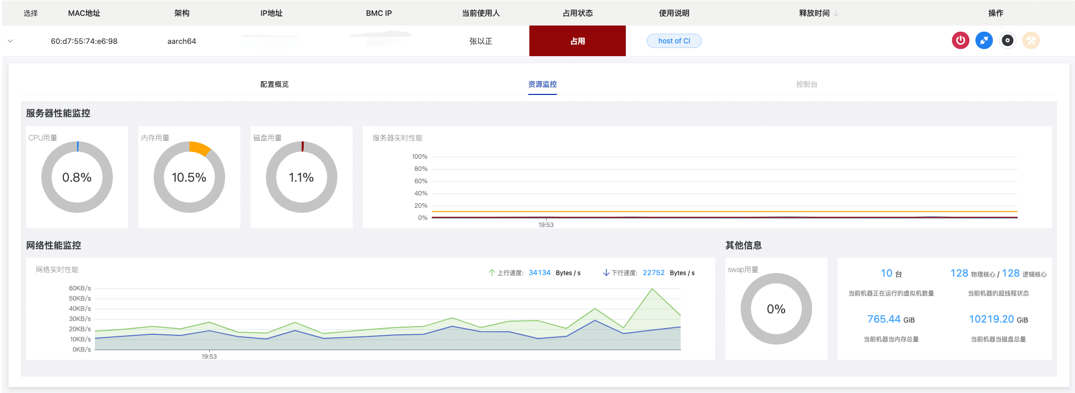Click the green upload speed arrow
The height and width of the screenshot is (393, 1075).
(x=492, y=273)
